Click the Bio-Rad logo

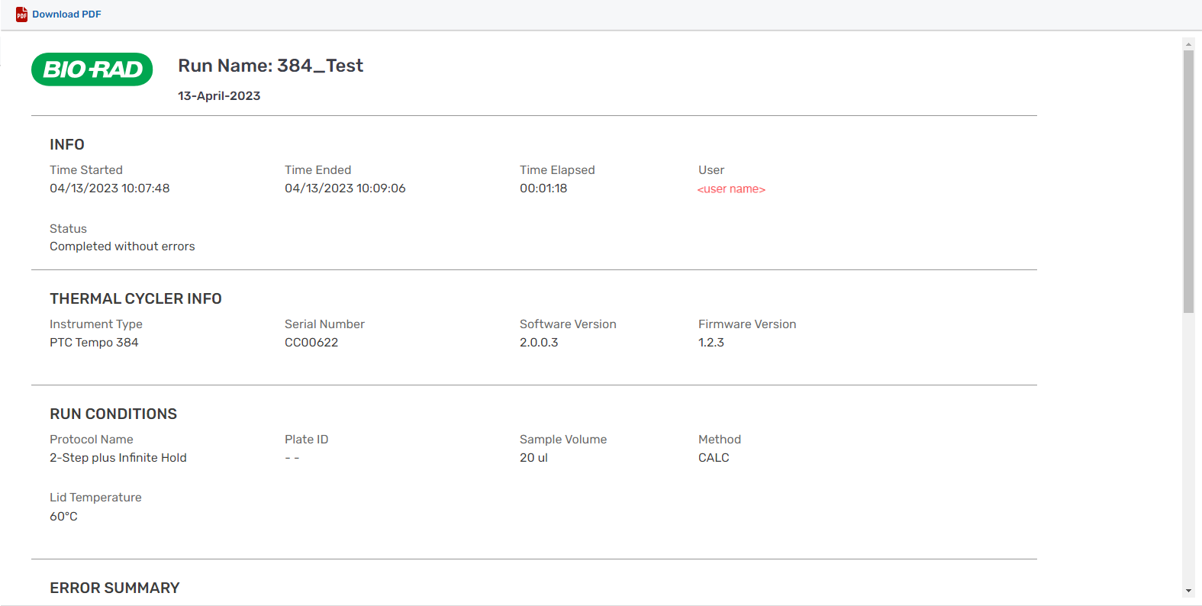pyautogui.click(x=92, y=69)
